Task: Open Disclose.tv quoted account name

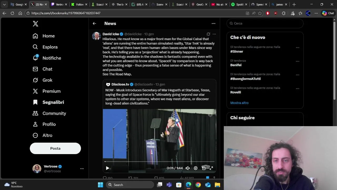Action: [120, 84]
